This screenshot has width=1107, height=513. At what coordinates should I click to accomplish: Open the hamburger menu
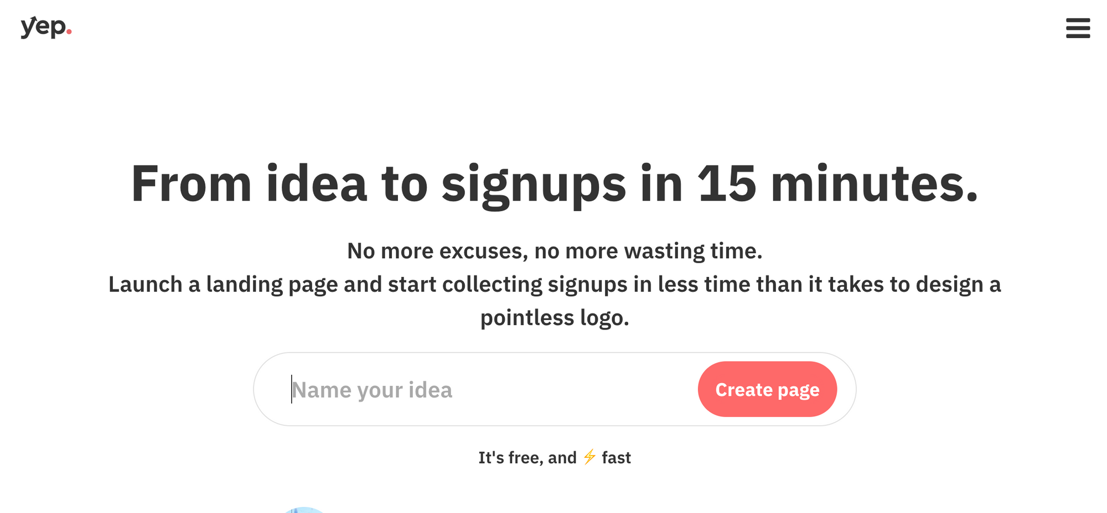(1078, 28)
